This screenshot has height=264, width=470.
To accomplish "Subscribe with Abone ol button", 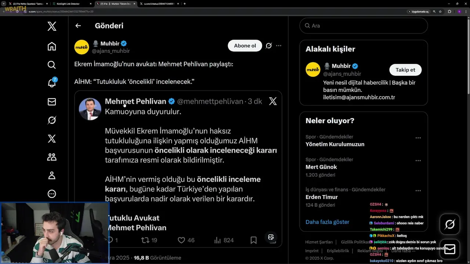I will tap(245, 46).
